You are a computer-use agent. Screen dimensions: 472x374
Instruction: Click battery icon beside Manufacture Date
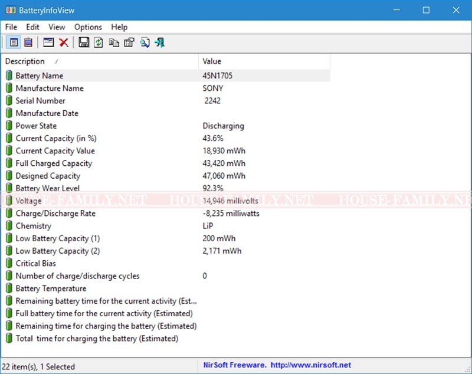9,113
